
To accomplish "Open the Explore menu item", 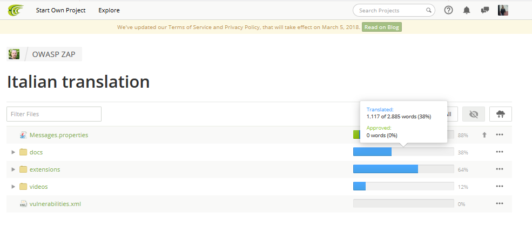I will pyautogui.click(x=109, y=10).
